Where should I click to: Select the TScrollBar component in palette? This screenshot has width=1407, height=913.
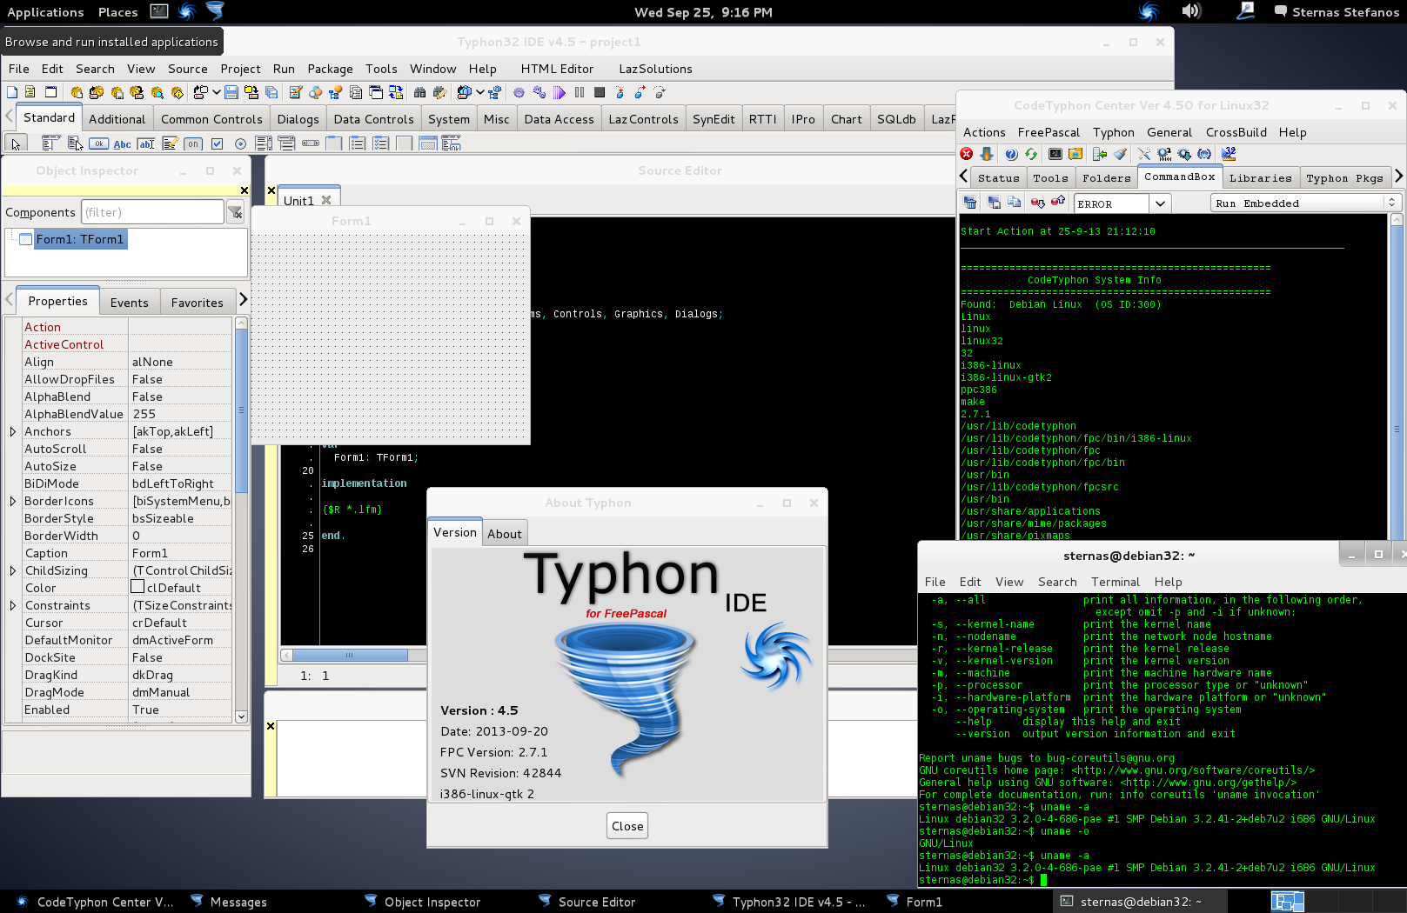click(x=311, y=143)
